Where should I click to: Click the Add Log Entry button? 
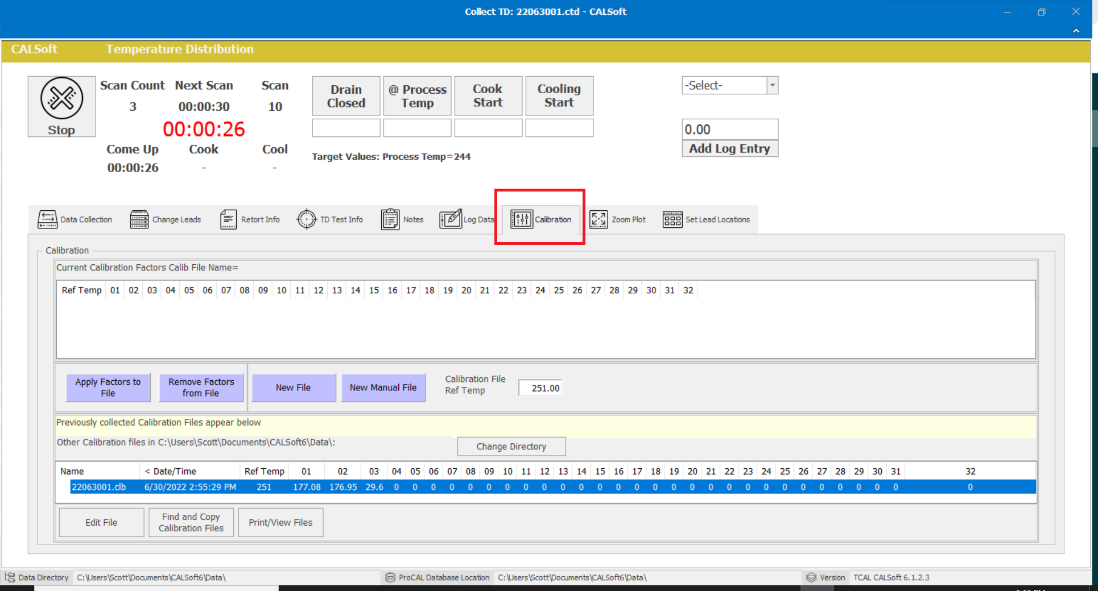point(730,148)
